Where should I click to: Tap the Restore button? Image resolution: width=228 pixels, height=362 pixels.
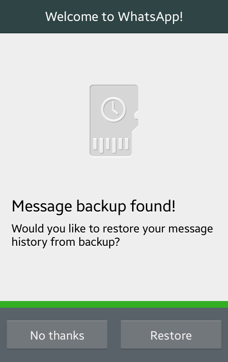[x=171, y=335]
